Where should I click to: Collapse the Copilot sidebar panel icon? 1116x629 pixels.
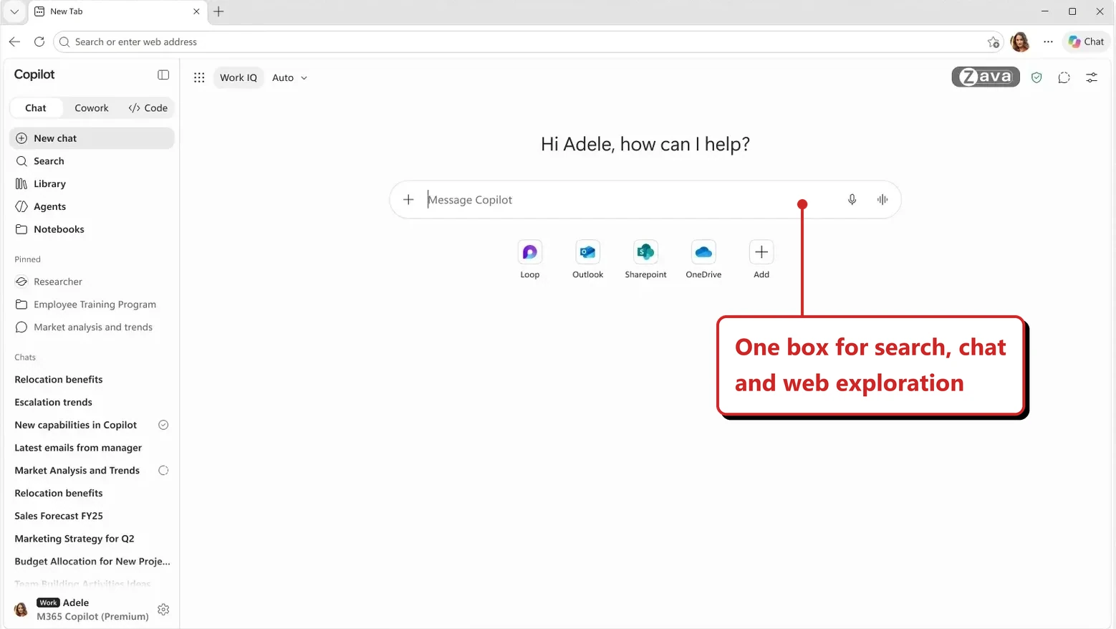tap(163, 75)
